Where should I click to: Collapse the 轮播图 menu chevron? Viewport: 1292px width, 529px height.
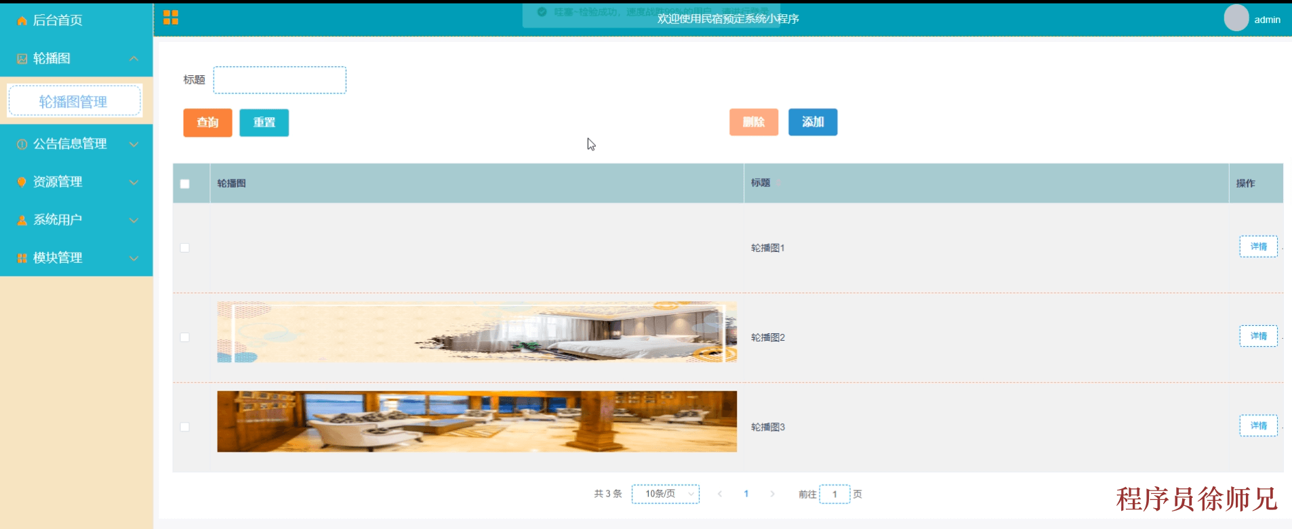coord(134,59)
